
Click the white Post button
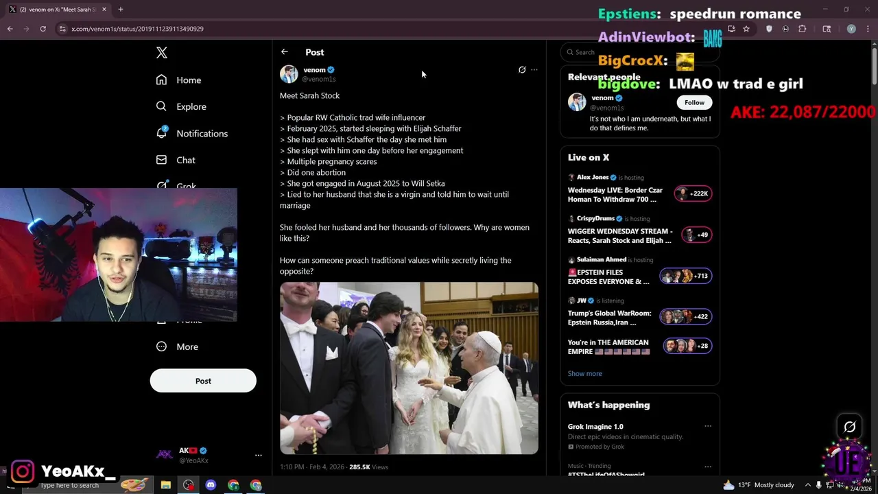coord(203,381)
